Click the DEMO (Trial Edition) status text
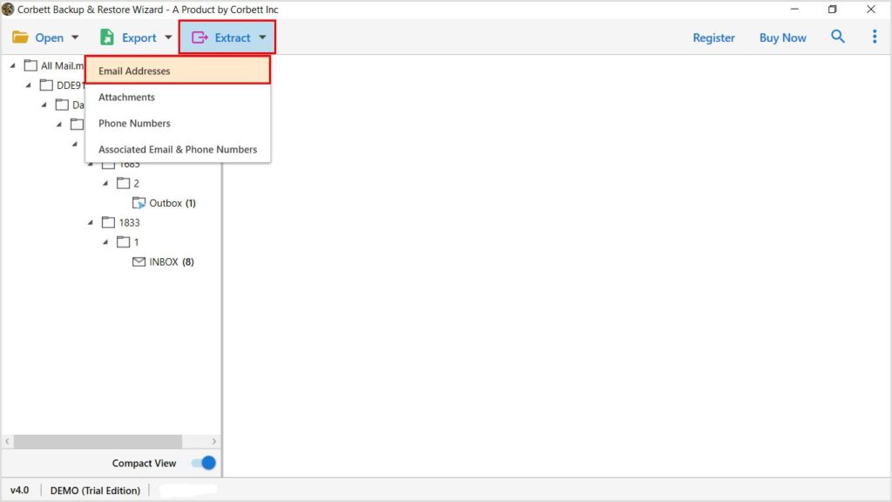 95,490
